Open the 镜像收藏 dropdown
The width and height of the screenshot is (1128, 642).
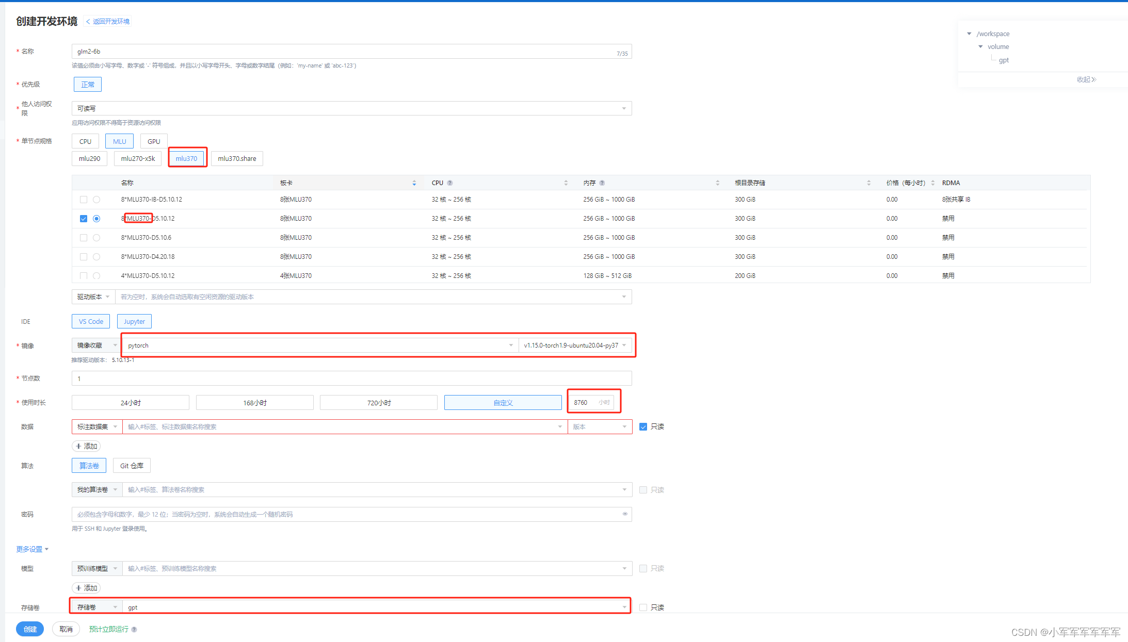pyautogui.click(x=97, y=345)
